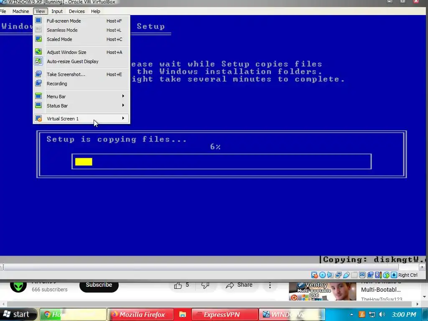This screenshot has width=428, height=321.
Task: Click the Menu Bar entry icon
Action: pyautogui.click(x=38, y=96)
